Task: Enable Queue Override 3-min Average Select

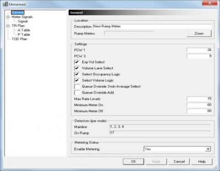Action: [x=77, y=87]
